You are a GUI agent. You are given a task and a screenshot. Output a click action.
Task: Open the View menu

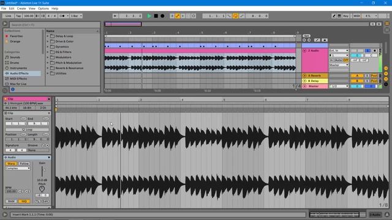coord(32,9)
